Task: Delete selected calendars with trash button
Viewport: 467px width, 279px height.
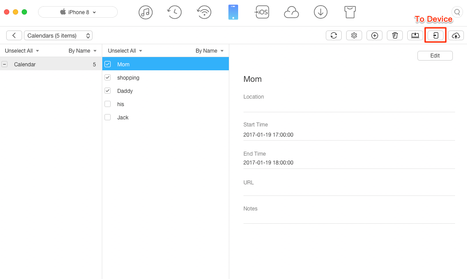Action: pos(395,35)
